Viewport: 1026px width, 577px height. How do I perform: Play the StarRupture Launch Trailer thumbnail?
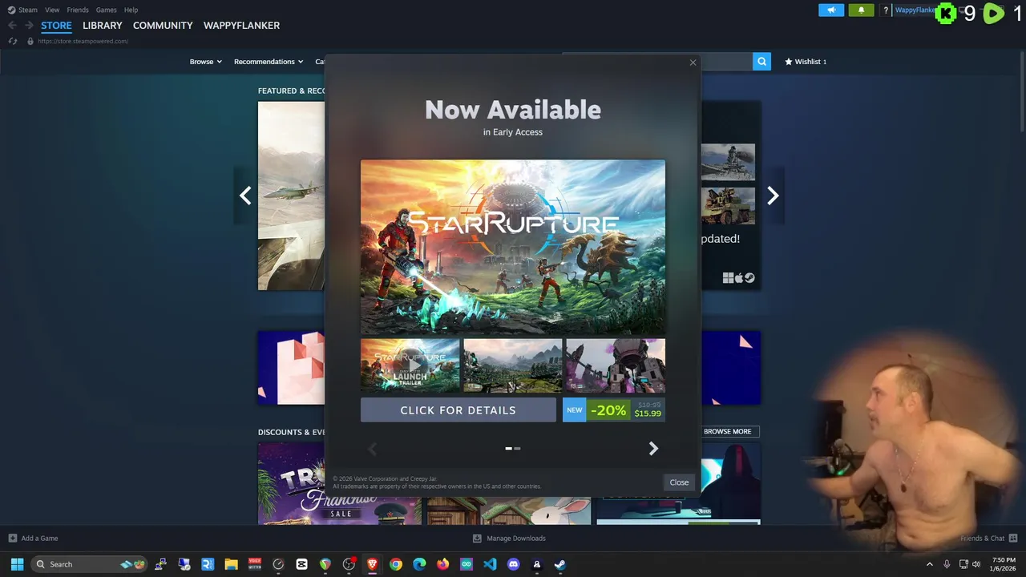tap(410, 365)
